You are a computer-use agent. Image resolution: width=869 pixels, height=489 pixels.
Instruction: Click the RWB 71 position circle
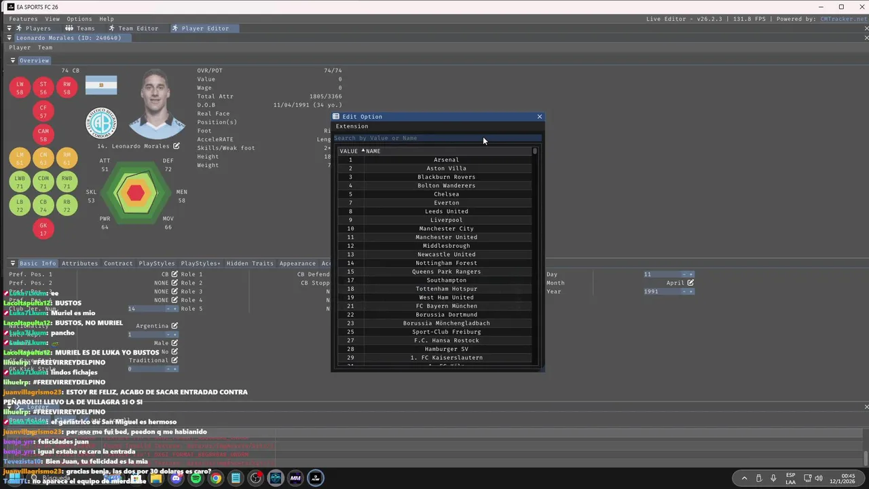click(x=67, y=182)
